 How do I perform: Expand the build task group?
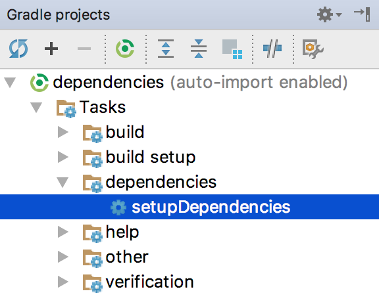click(x=63, y=133)
